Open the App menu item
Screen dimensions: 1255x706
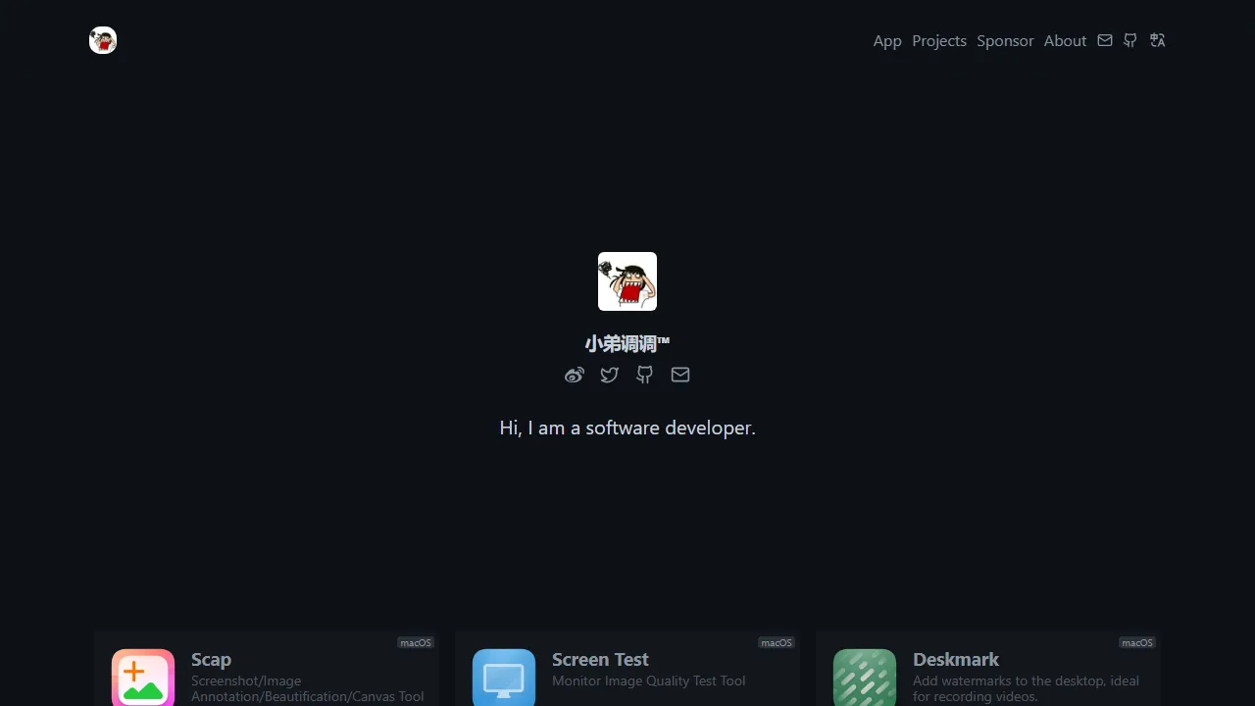click(x=887, y=40)
